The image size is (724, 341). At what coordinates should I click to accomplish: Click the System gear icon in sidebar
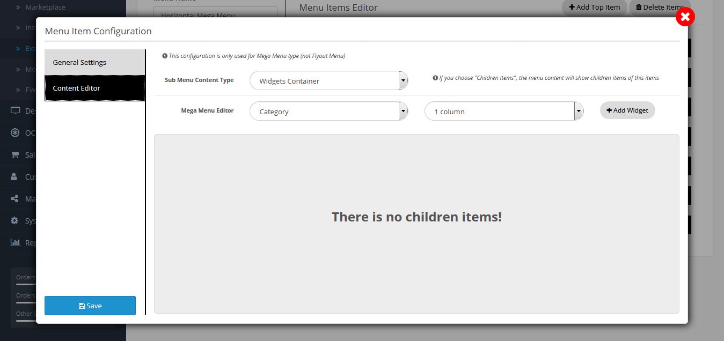(15, 221)
